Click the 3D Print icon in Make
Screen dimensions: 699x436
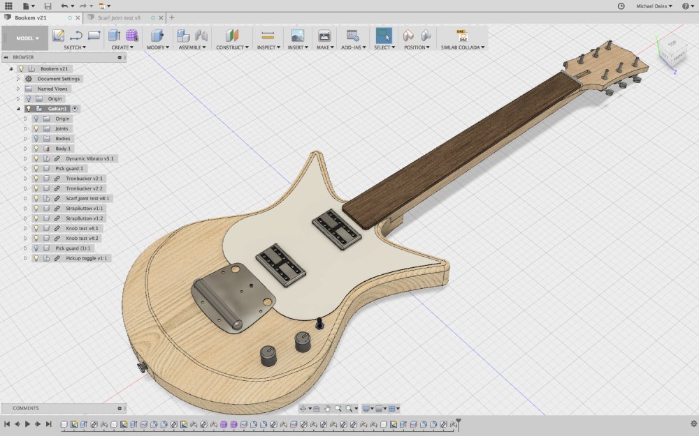pyautogui.click(x=324, y=35)
